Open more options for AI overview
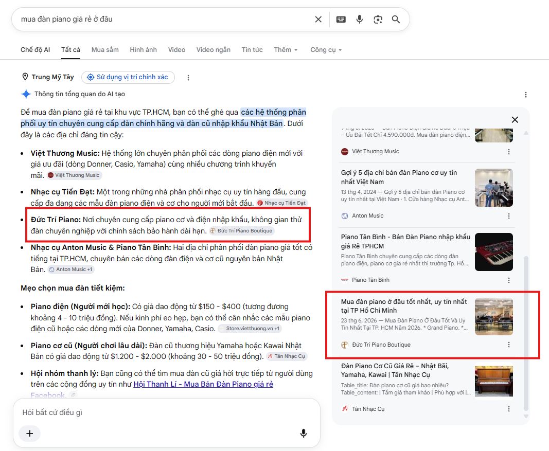 (x=525, y=95)
